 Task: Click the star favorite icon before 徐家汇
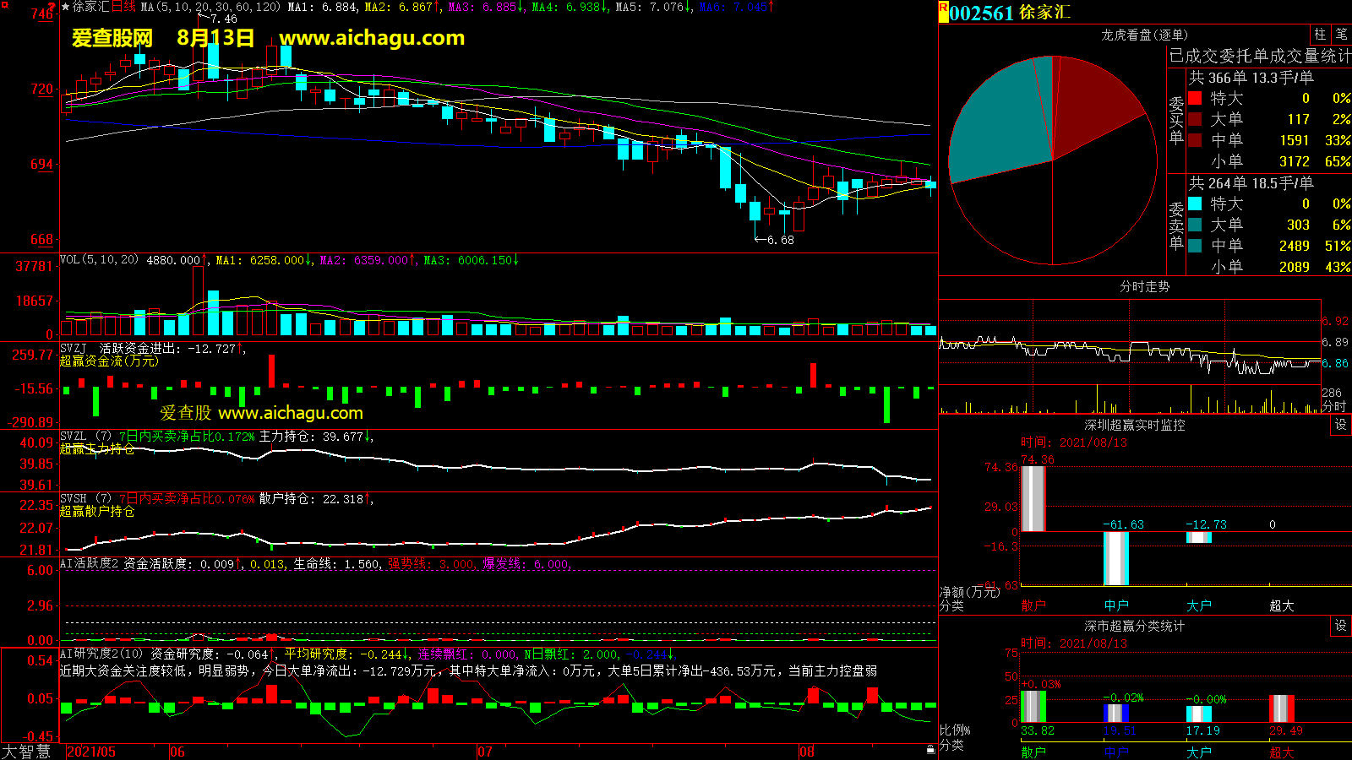click(x=65, y=7)
